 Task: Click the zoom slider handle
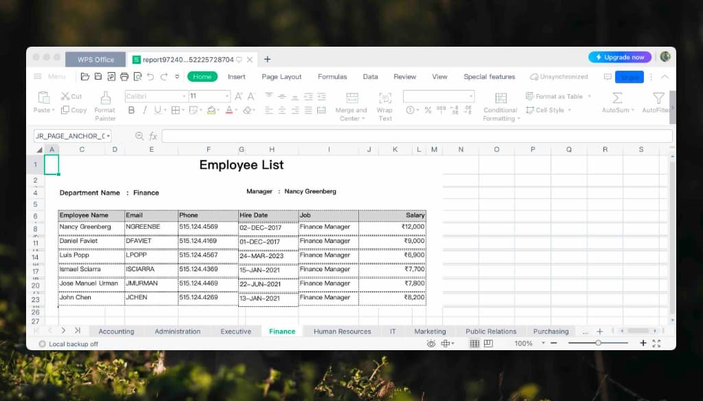pyautogui.click(x=598, y=343)
